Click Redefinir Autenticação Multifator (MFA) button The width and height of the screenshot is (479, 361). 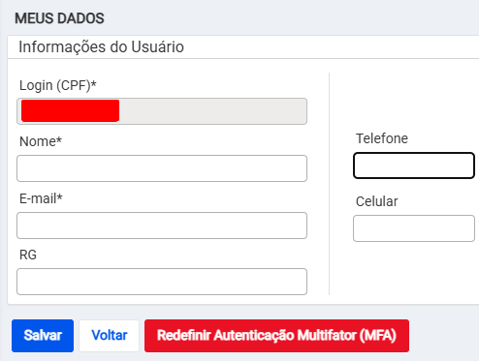tap(276, 336)
